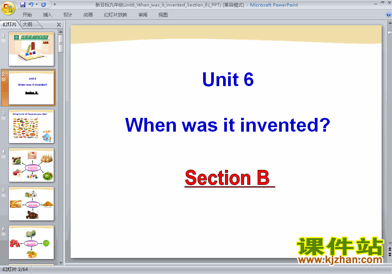Undo the last action
Image resolution: width=392 pixels, height=274 pixels.
click(31, 5)
